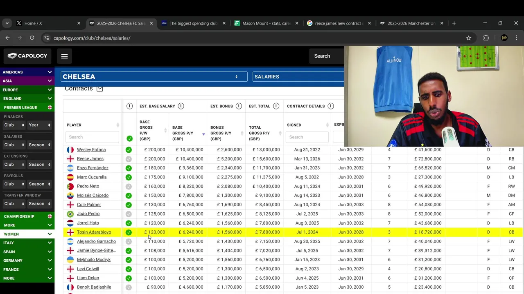Viewport: 524px width, 294px height.
Task: Click the Capology logo
Action: (x=27, y=56)
